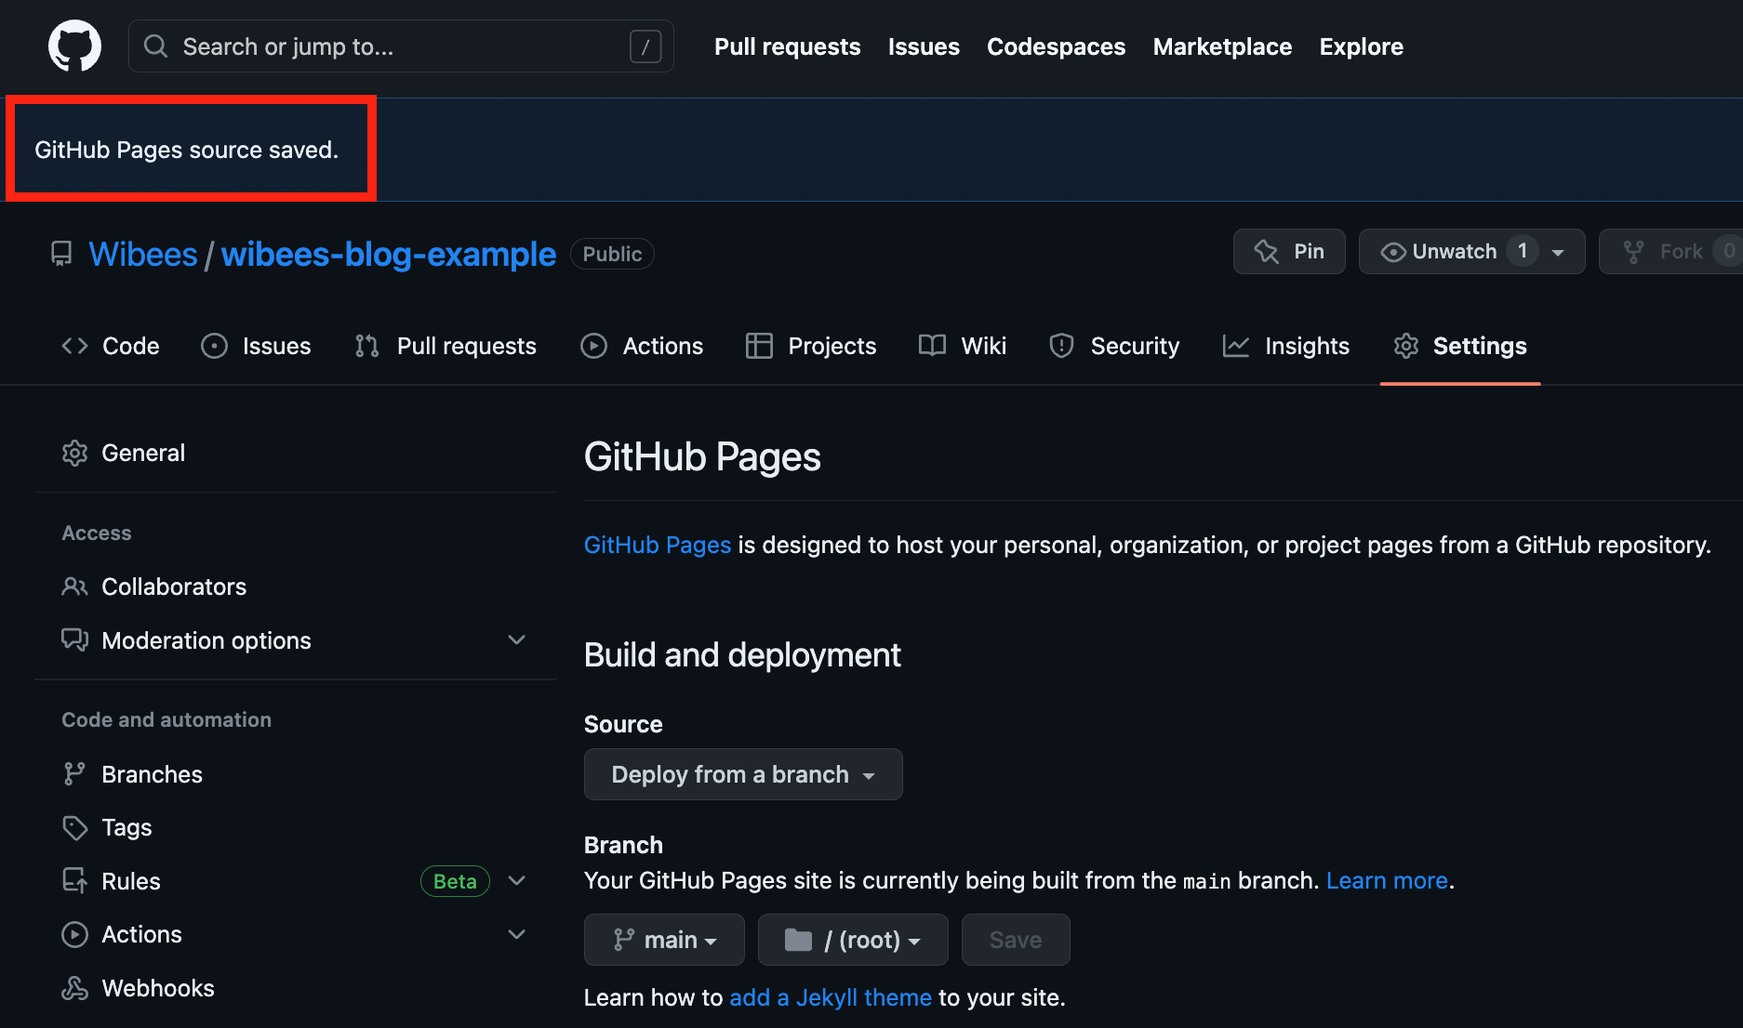
Task: Click the wibees-blog-example repository link
Action: click(389, 254)
